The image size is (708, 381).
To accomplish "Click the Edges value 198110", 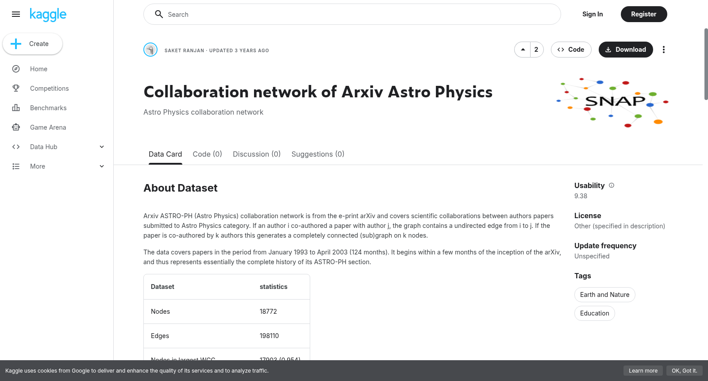I will click(x=269, y=336).
